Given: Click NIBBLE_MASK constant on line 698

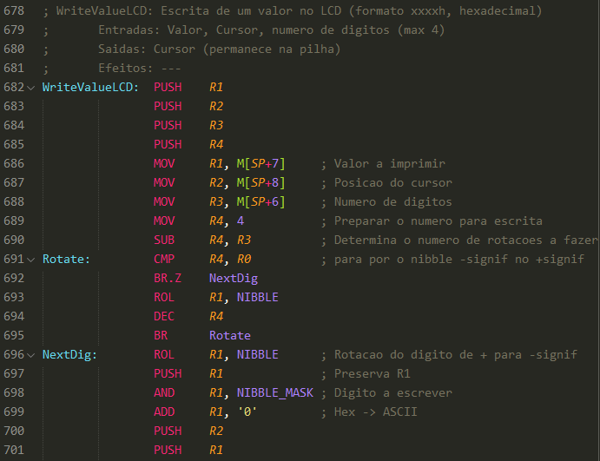Looking at the screenshot, I should (x=275, y=393).
